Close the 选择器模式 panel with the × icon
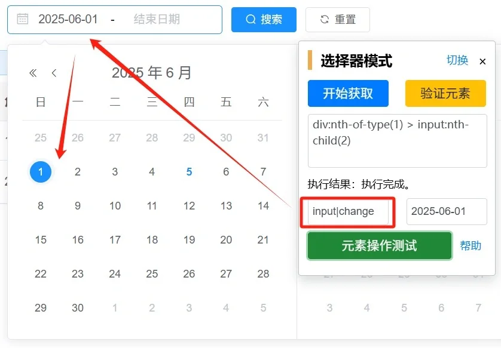 (x=482, y=61)
